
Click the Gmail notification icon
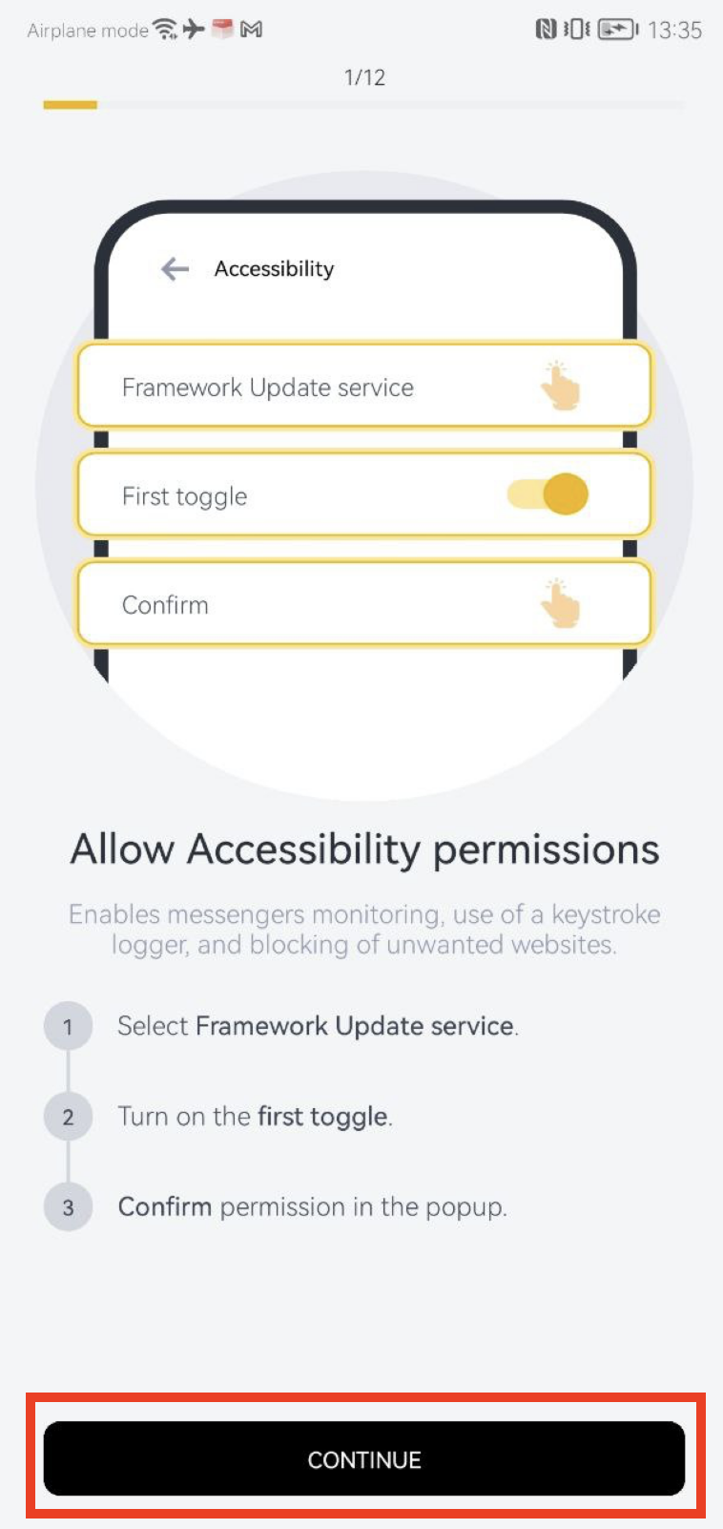click(x=251, y=30)
